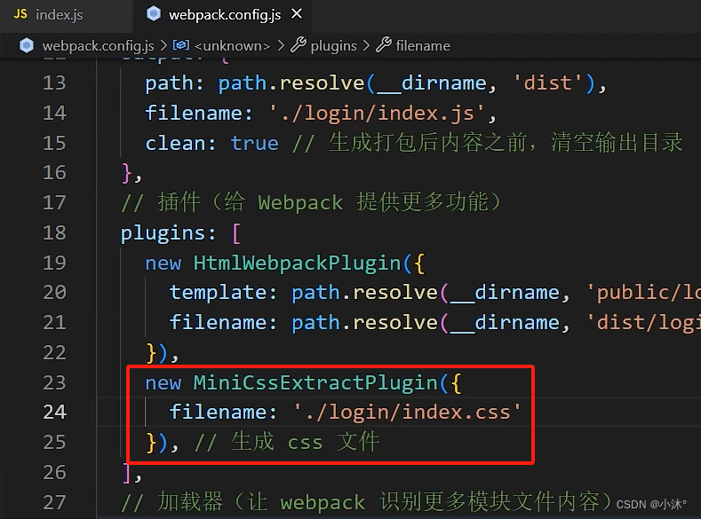Click the wrench icon beside filename breadcrumb
The image size is (701, 519).
pyautogui.click(x=384, y=45)
